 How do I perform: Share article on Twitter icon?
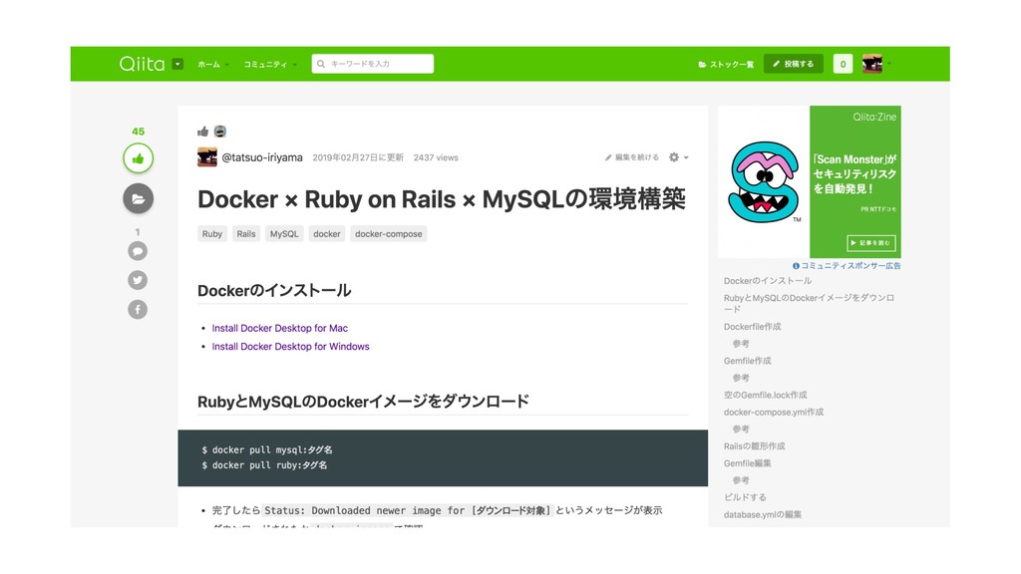[x=138, y=280]
